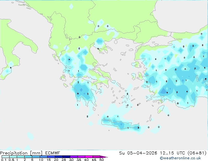
Task: Click the "Precipitation" title text
Action: tap(14, 153)
